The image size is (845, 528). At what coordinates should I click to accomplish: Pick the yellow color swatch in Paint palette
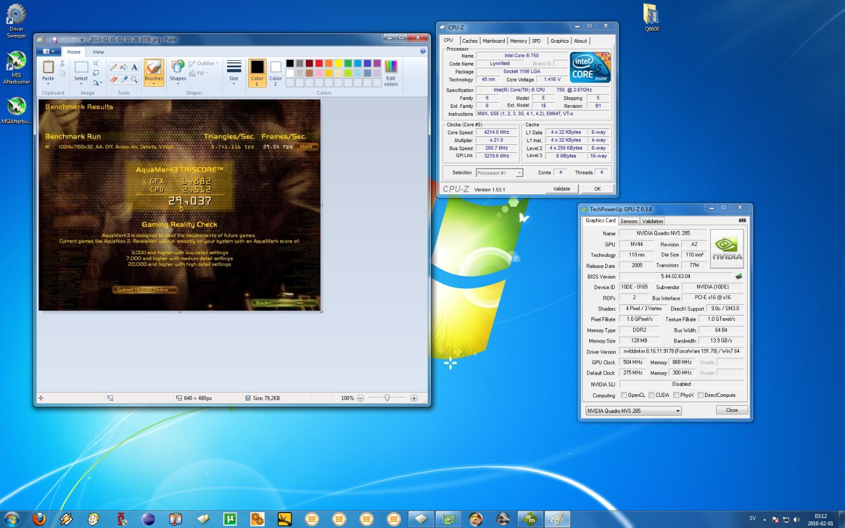(339, 63)
